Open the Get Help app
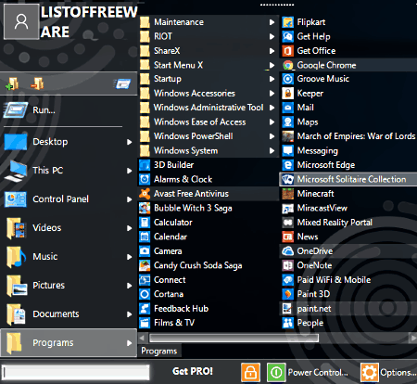Viewport: 417px width, 384px height. (x=348, y=36)
